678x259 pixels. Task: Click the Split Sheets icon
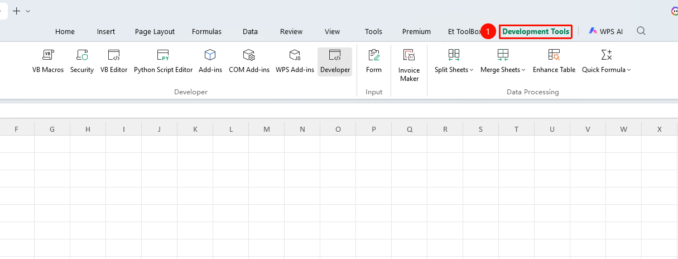(x=454, y=55)
